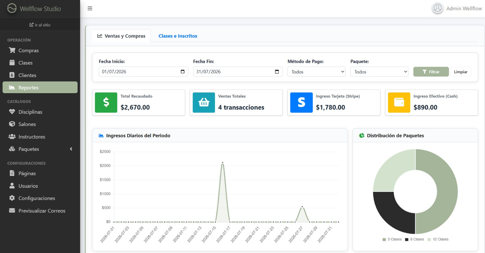Screen dimensions: 485x253
Task: Click the large 5 Clases donut segment
Action: coord(447,191)
